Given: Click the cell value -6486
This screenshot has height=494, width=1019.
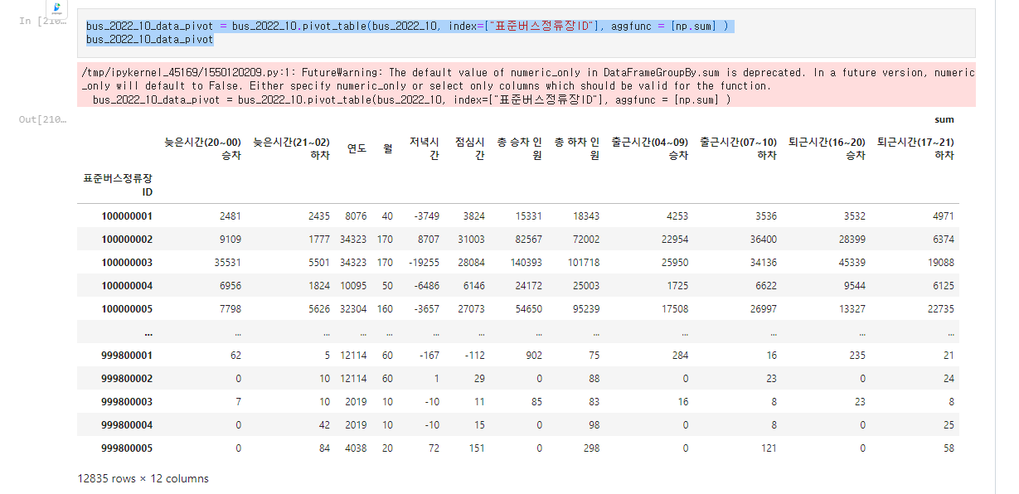Looking at the screenshot, I should (x=426, y=286).
